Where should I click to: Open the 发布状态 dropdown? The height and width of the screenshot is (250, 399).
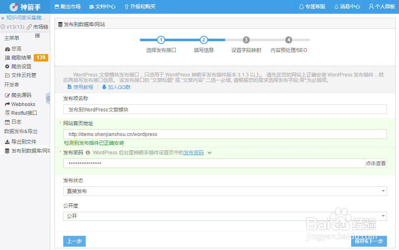[x=225, y=191]
